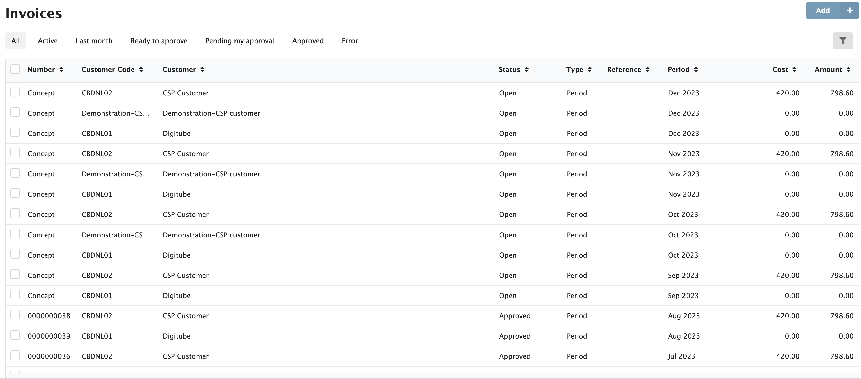Sort by Number column arrows

61,70
